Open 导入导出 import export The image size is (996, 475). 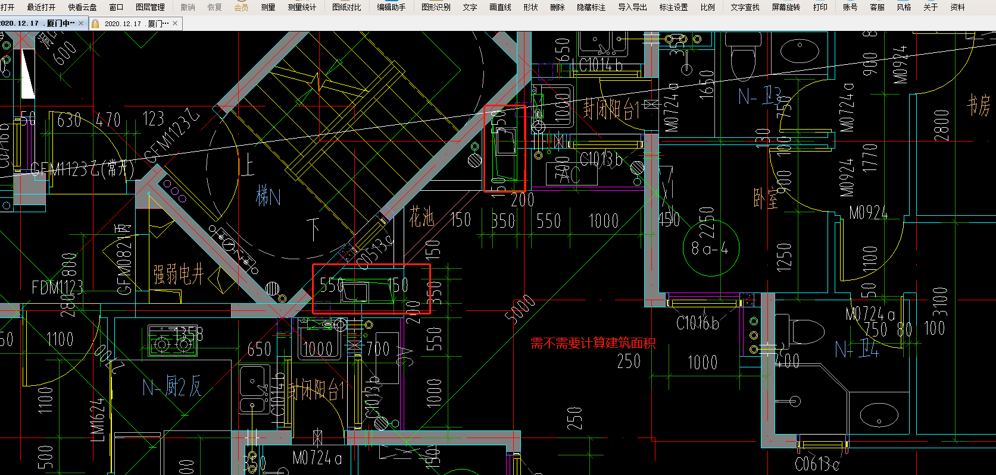tap(632, 7)
